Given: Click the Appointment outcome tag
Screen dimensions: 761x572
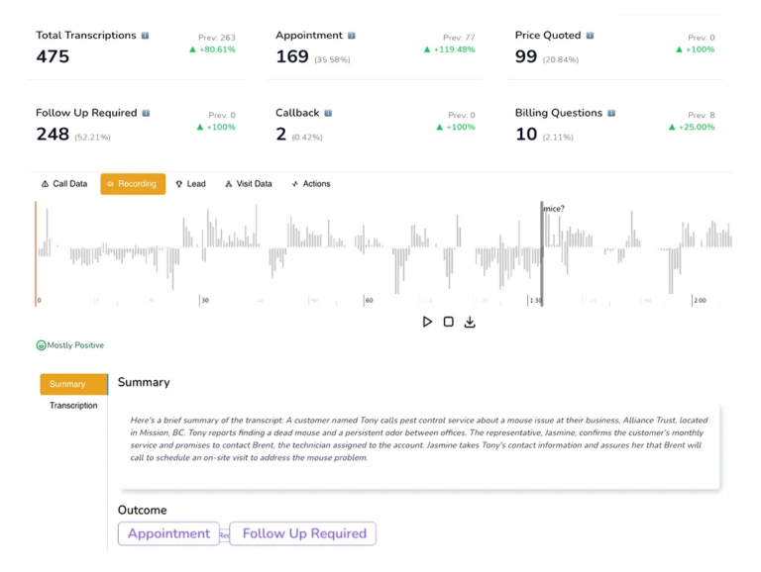Looking at the screenshot, I should (x=168, y=533).
